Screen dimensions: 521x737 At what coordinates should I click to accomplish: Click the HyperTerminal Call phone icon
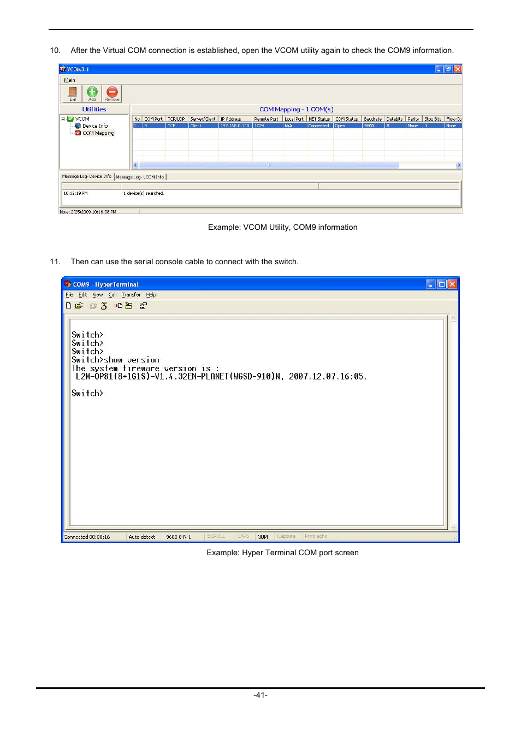[93, 306]
